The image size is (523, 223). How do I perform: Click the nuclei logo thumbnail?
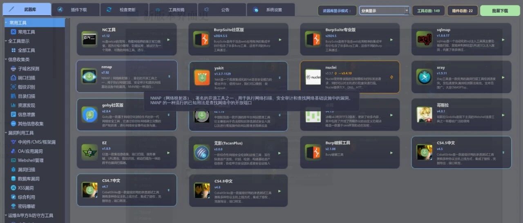point(313,77)
